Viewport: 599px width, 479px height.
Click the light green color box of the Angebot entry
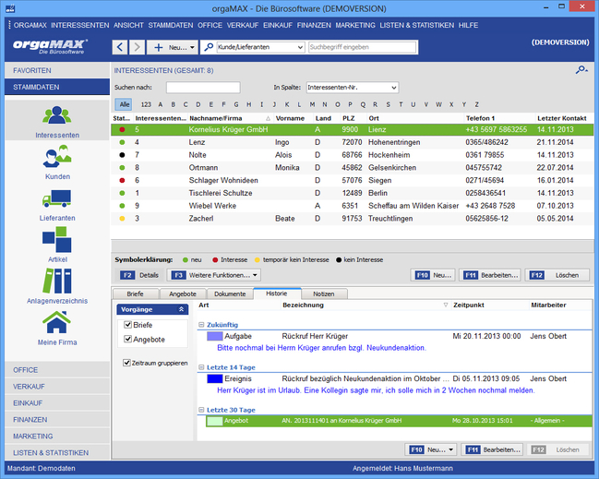(x=214, y=421)
